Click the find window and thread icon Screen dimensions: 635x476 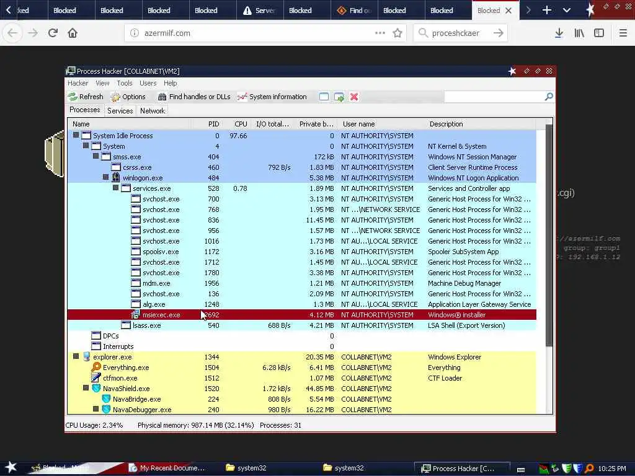click(339, 97)
